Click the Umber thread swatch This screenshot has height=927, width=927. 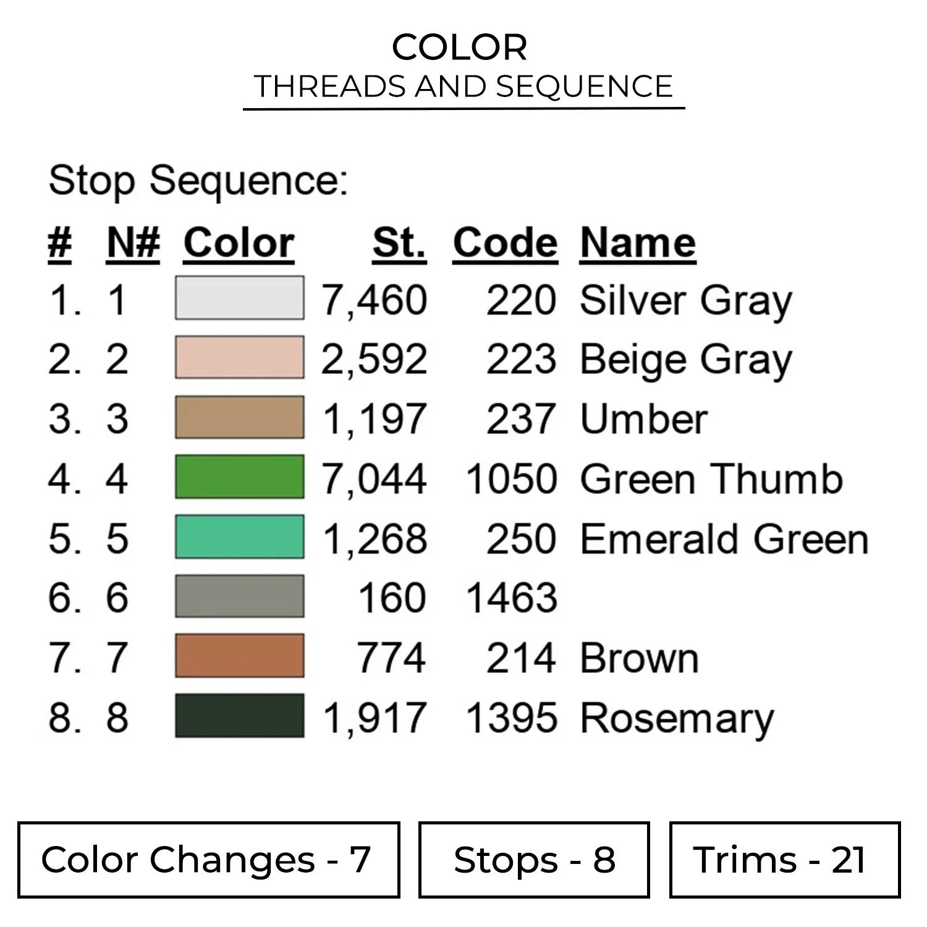point(239,417)
